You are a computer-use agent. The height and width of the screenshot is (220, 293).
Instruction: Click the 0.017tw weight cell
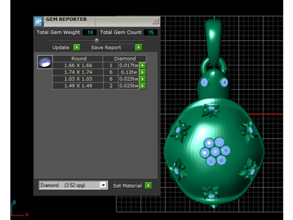(129, 65)
